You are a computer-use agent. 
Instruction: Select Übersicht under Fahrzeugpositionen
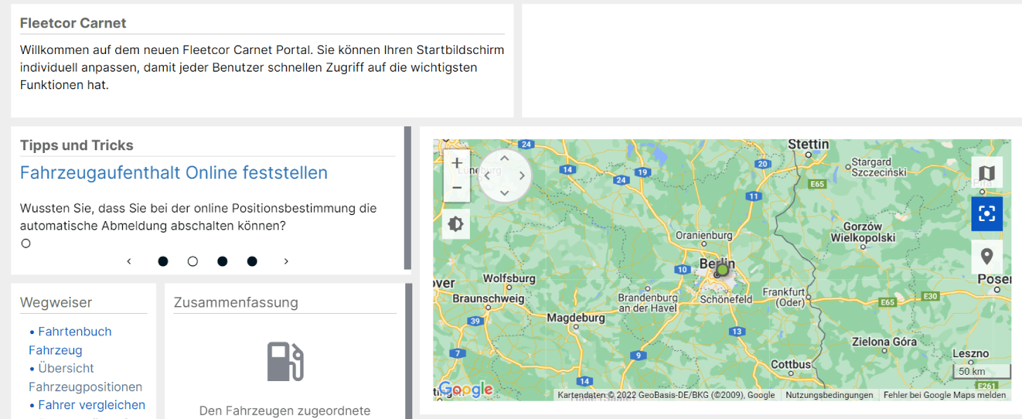pyautogui.click(x=68, y=368)
